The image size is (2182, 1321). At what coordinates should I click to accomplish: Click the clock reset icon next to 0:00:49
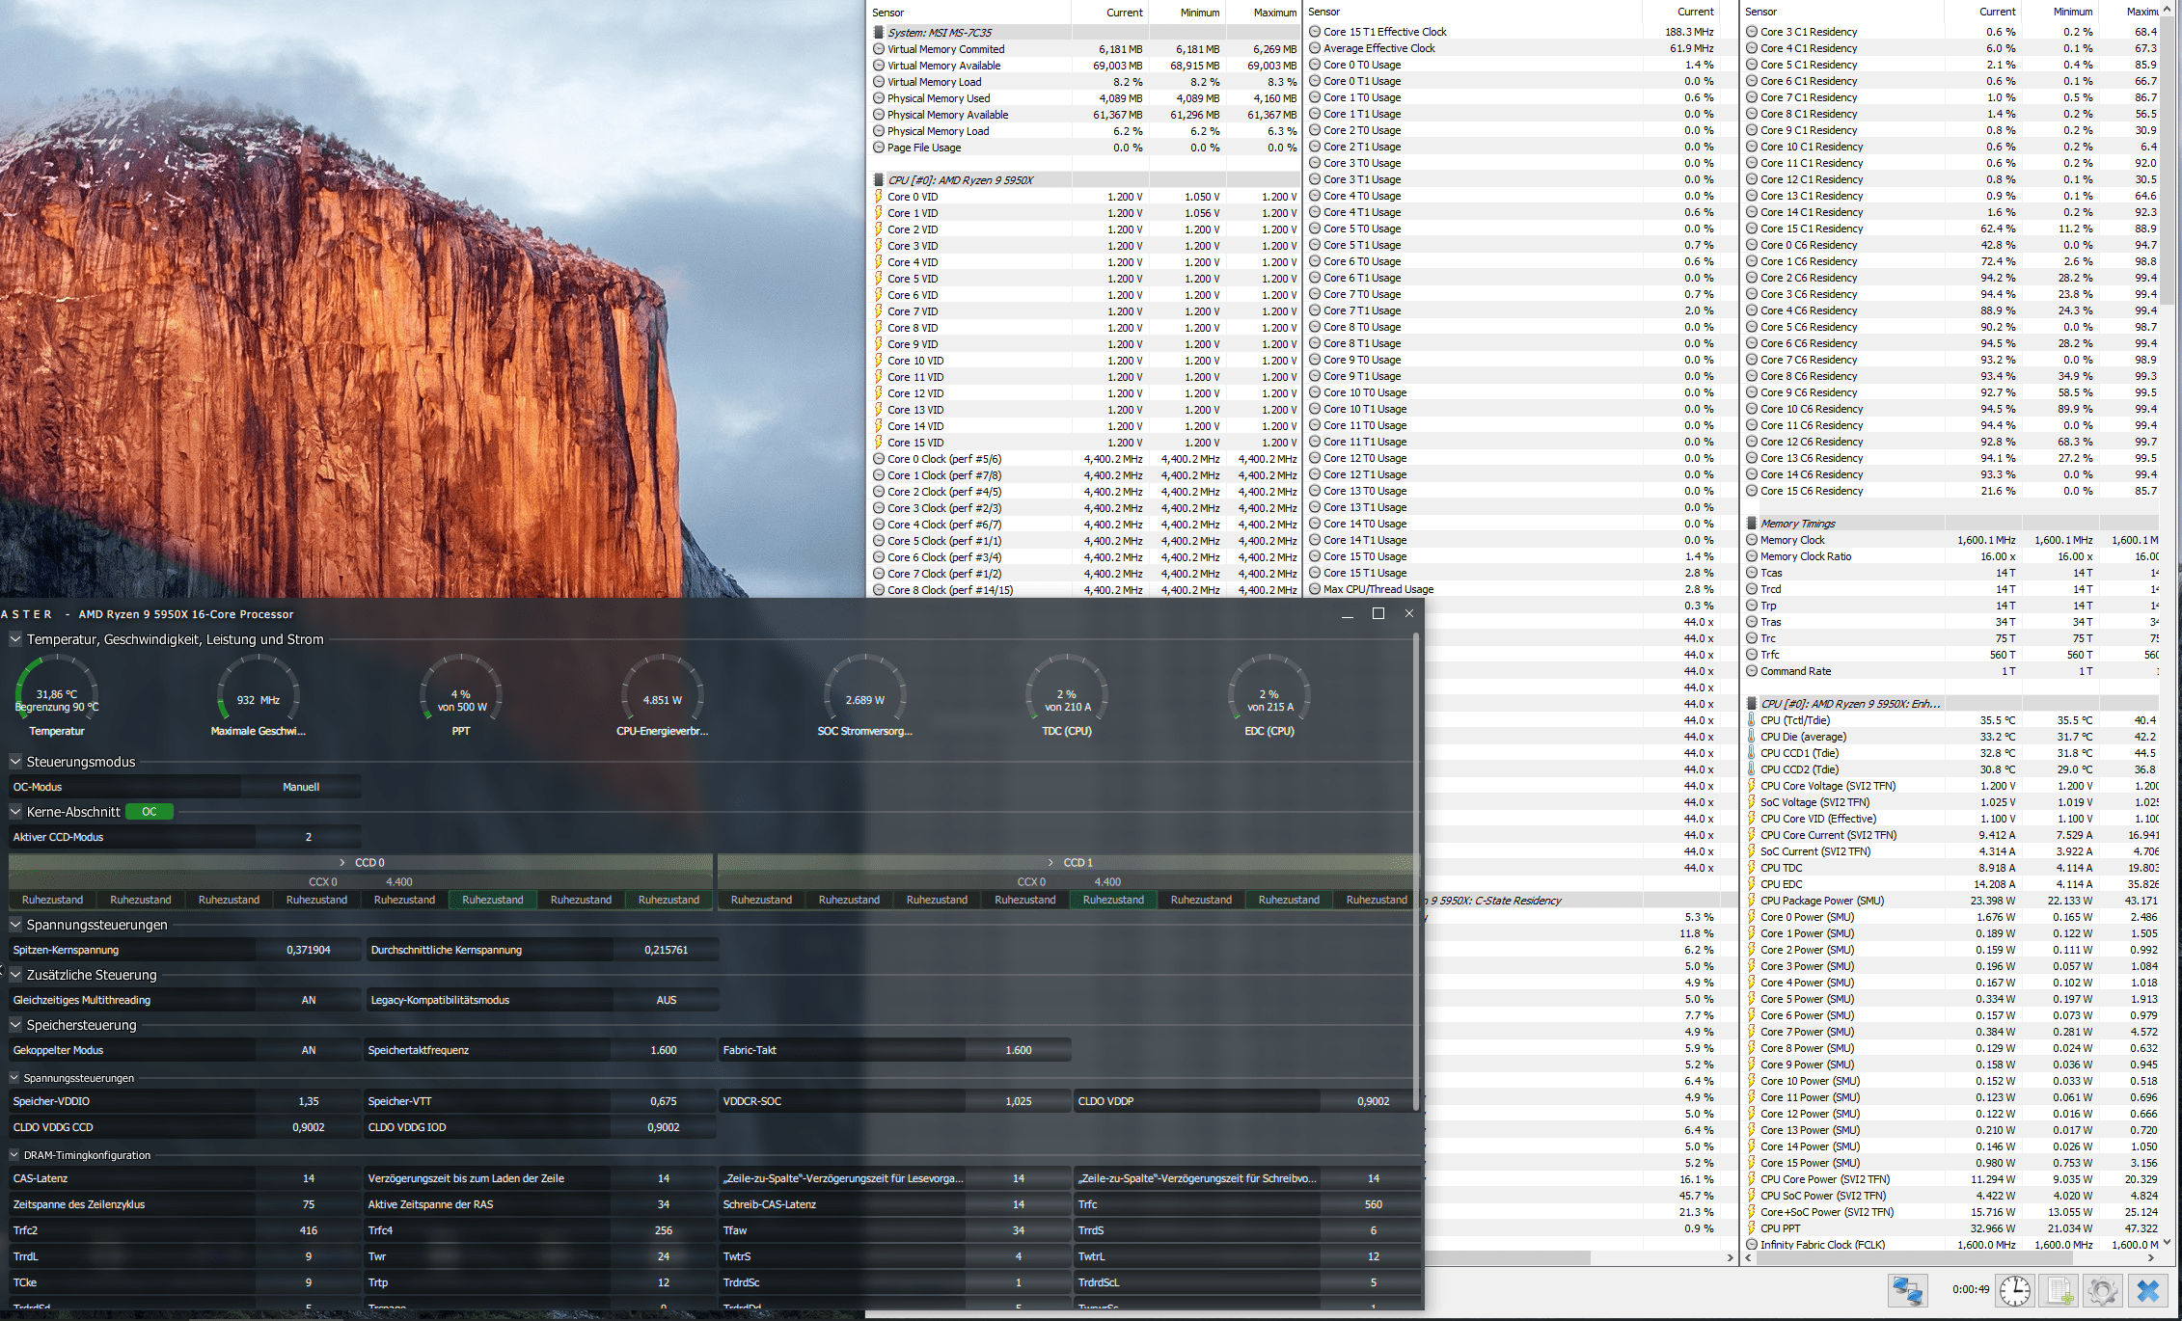(2015, 1290)
